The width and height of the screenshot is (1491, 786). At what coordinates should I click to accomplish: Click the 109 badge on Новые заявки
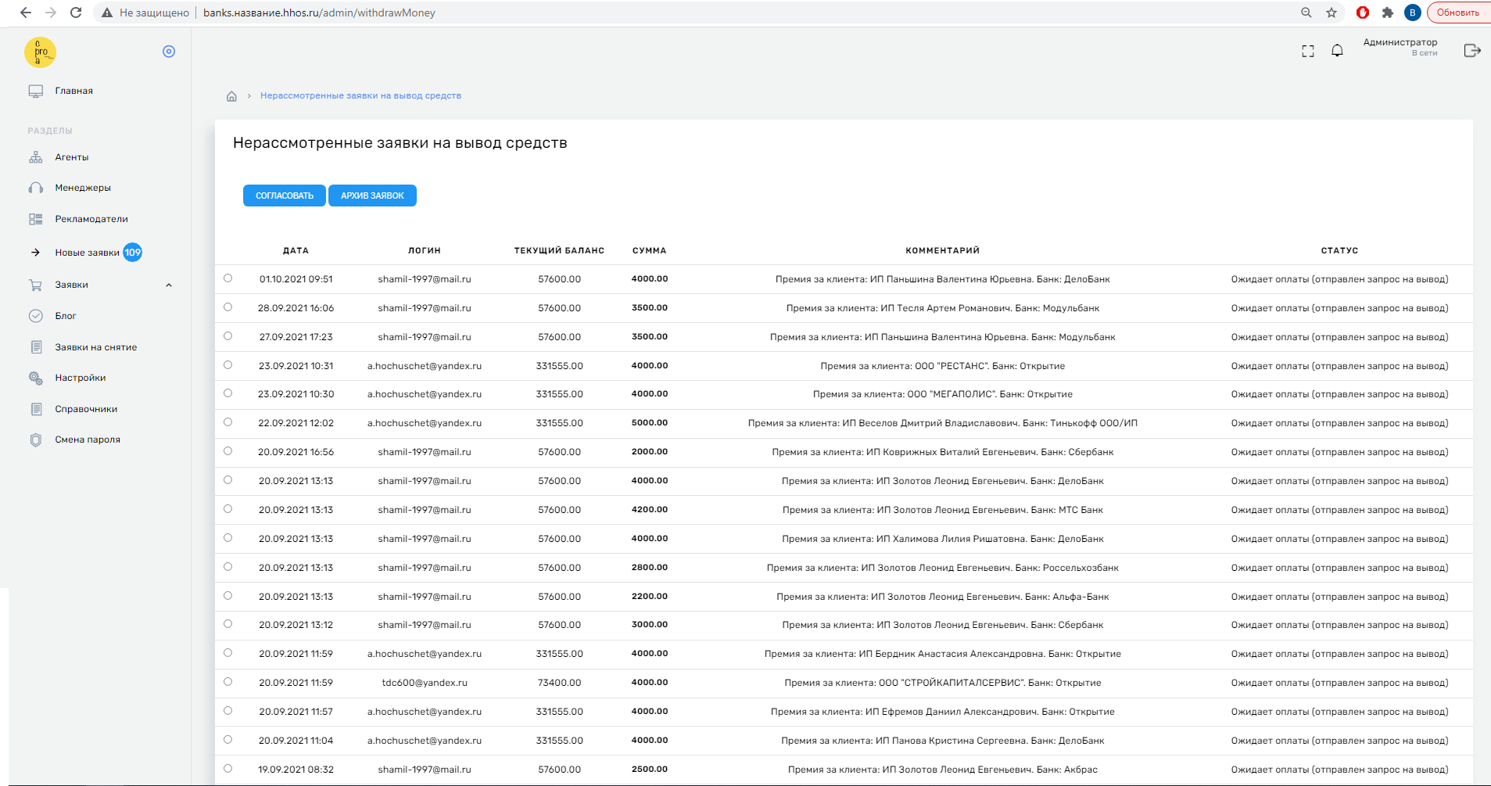pyautogui.click(x=133, y=253)
